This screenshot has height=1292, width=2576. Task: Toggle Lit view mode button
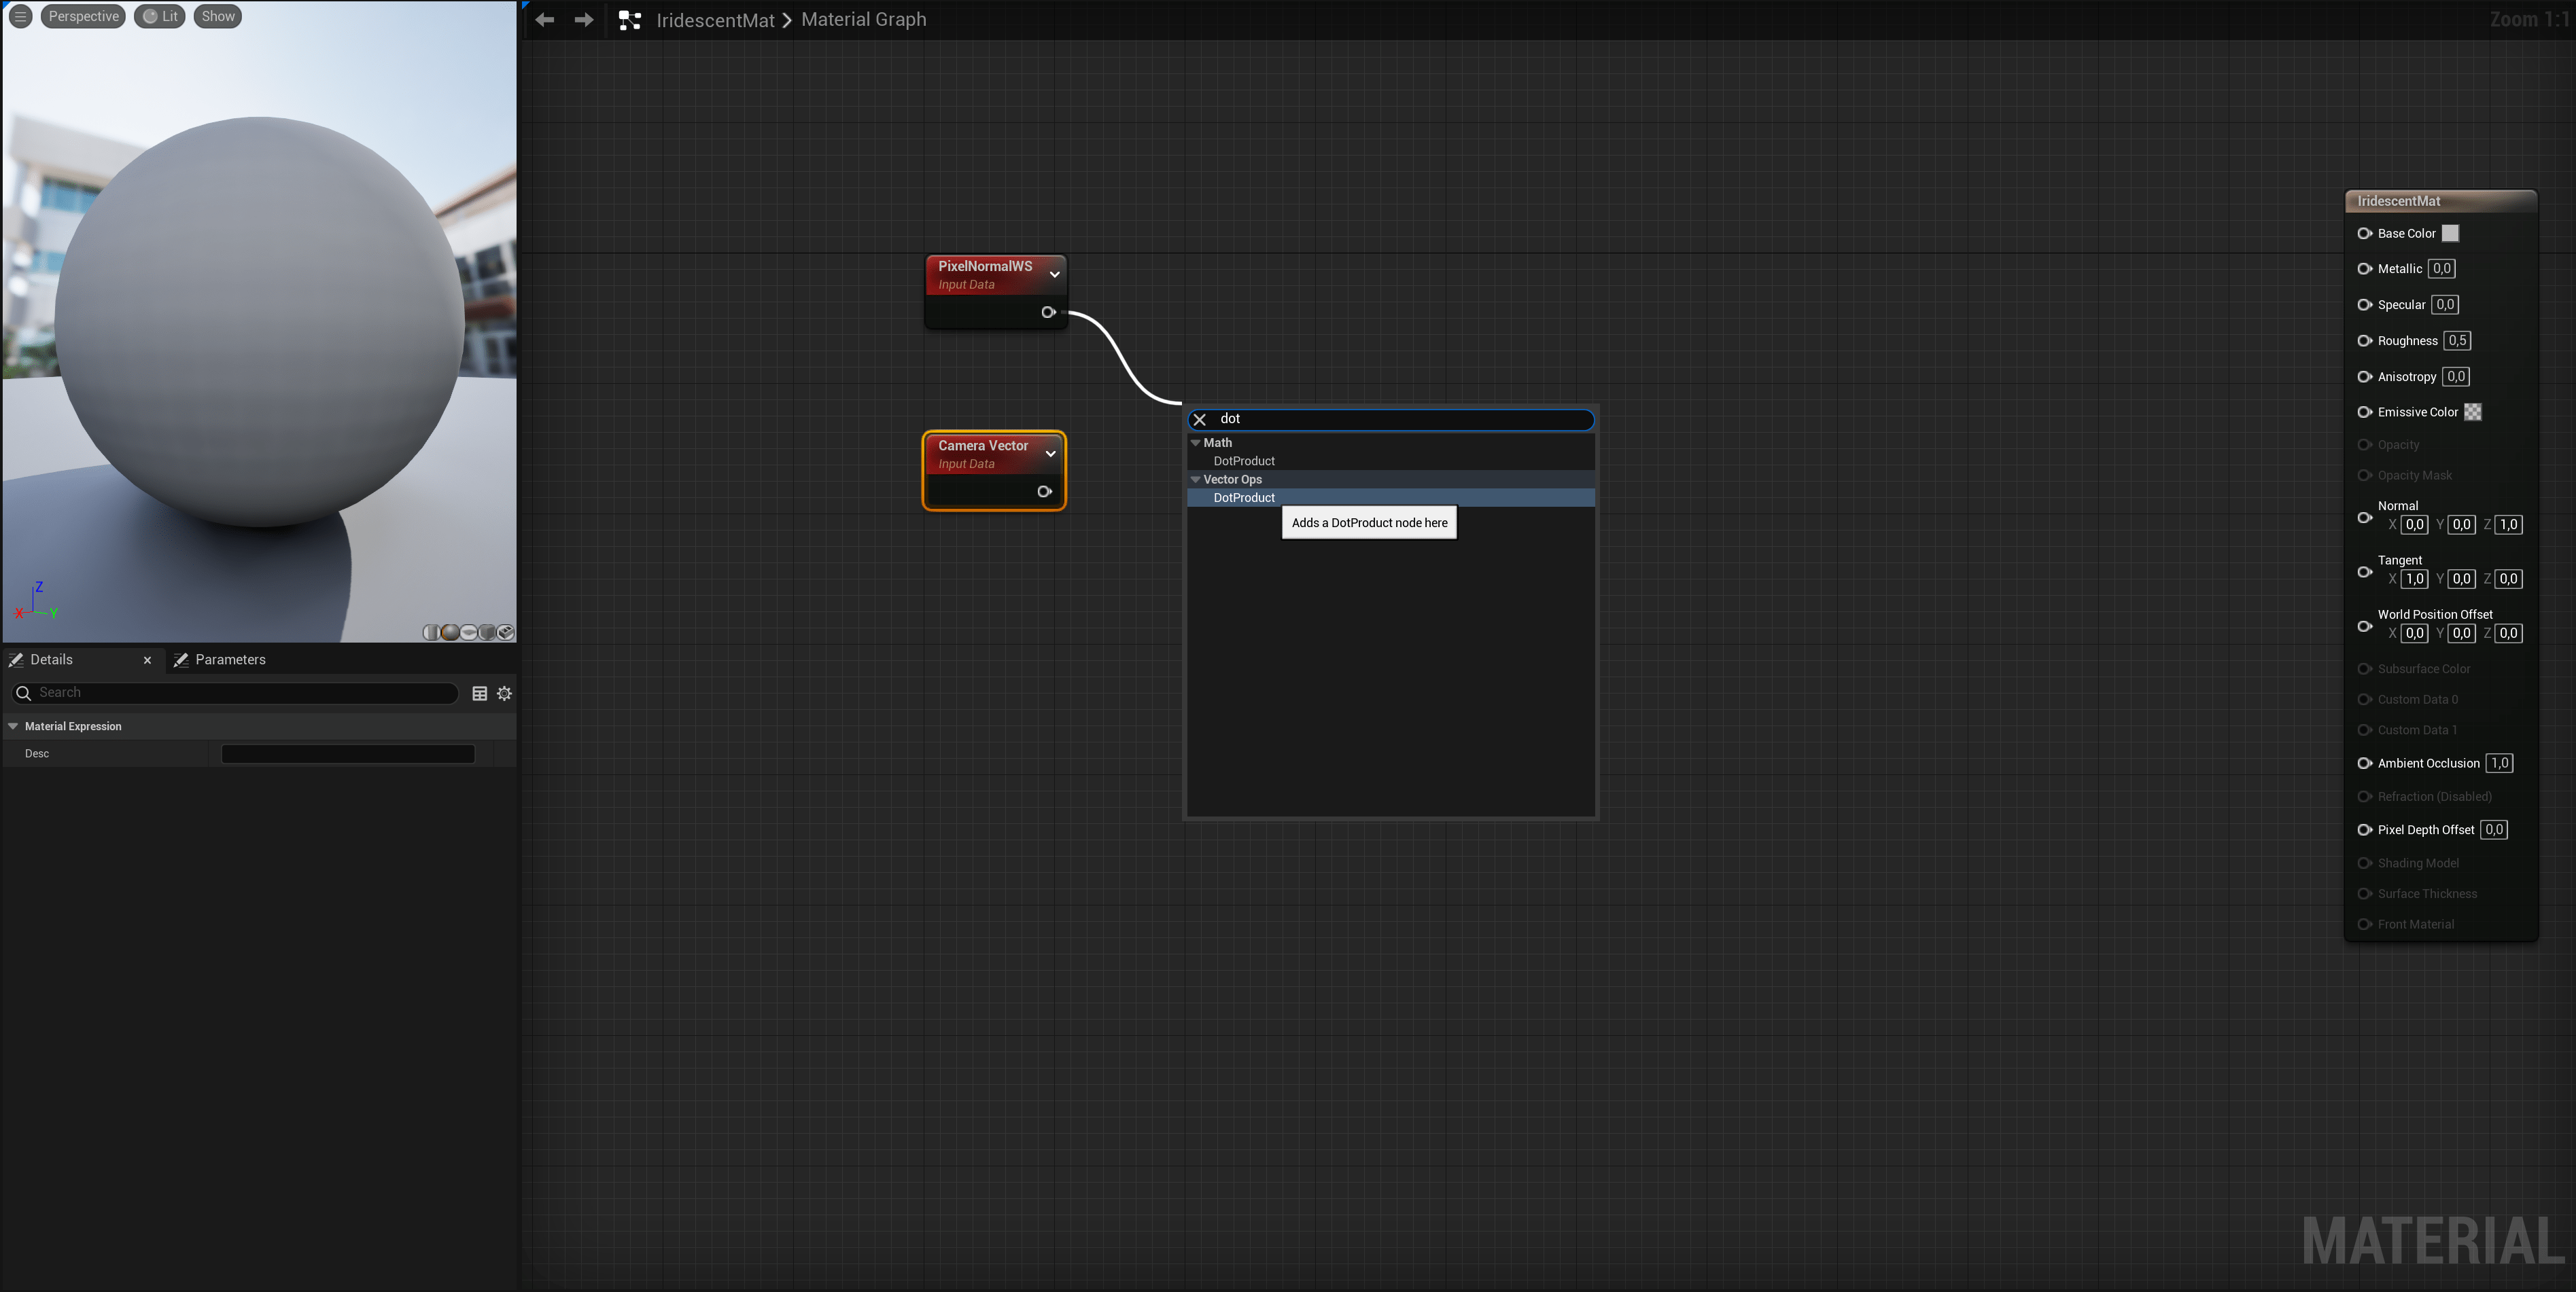pos(160,16)
